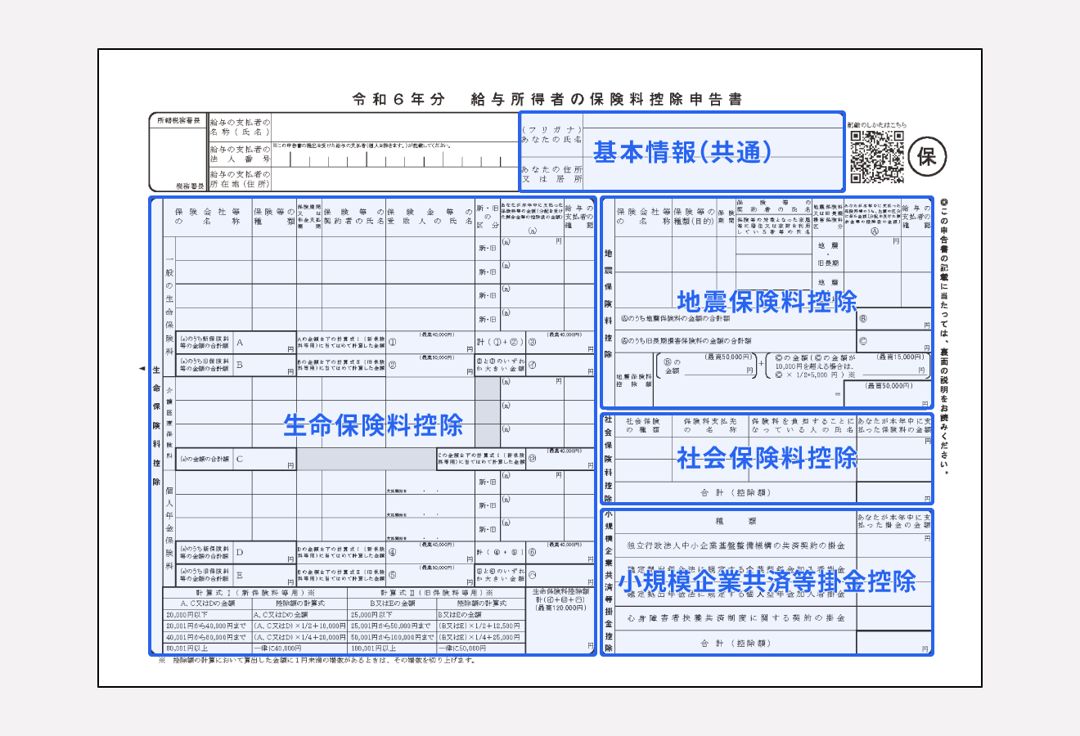The height and width of the screenshot is (736, 1080).
Task: Click the ④ amount cell
Action: coord(430,552)
